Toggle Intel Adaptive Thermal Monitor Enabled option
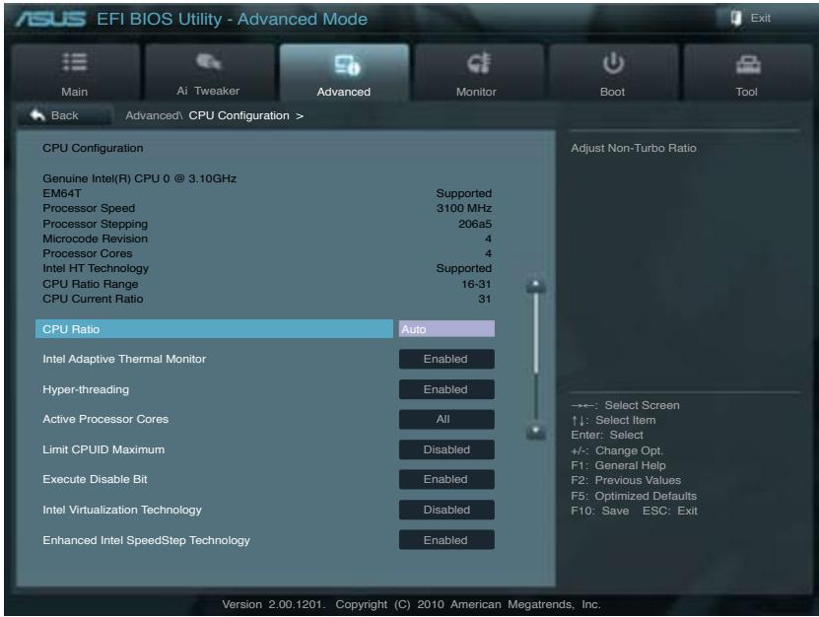819x617 pixels. [x=446, y=359]
